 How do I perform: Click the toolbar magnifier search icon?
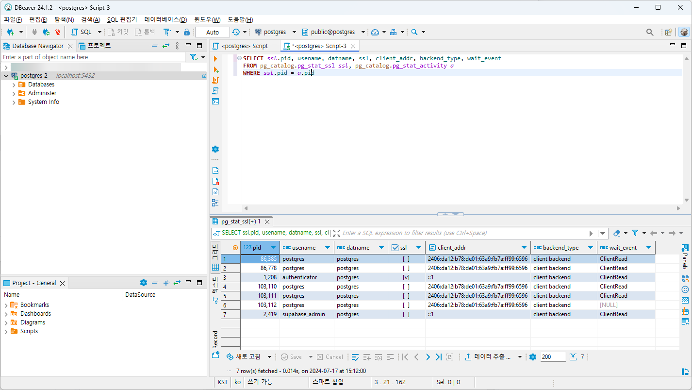(x=414, y=32)
